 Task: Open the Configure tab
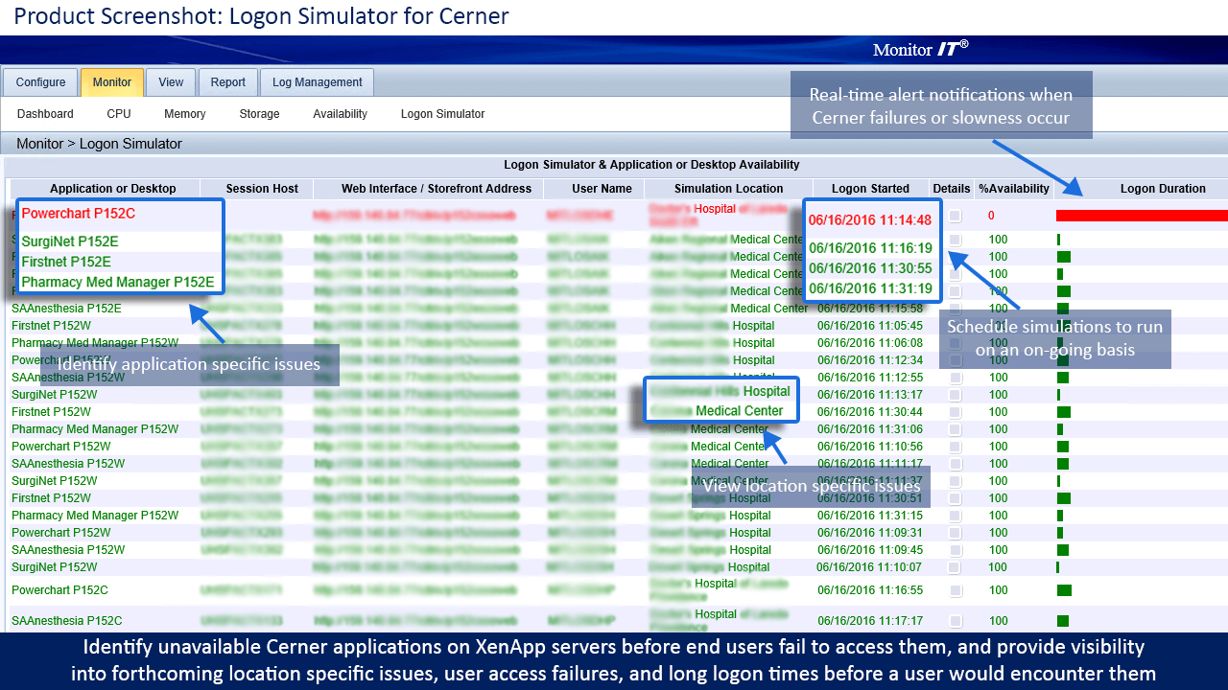point(40,82)
